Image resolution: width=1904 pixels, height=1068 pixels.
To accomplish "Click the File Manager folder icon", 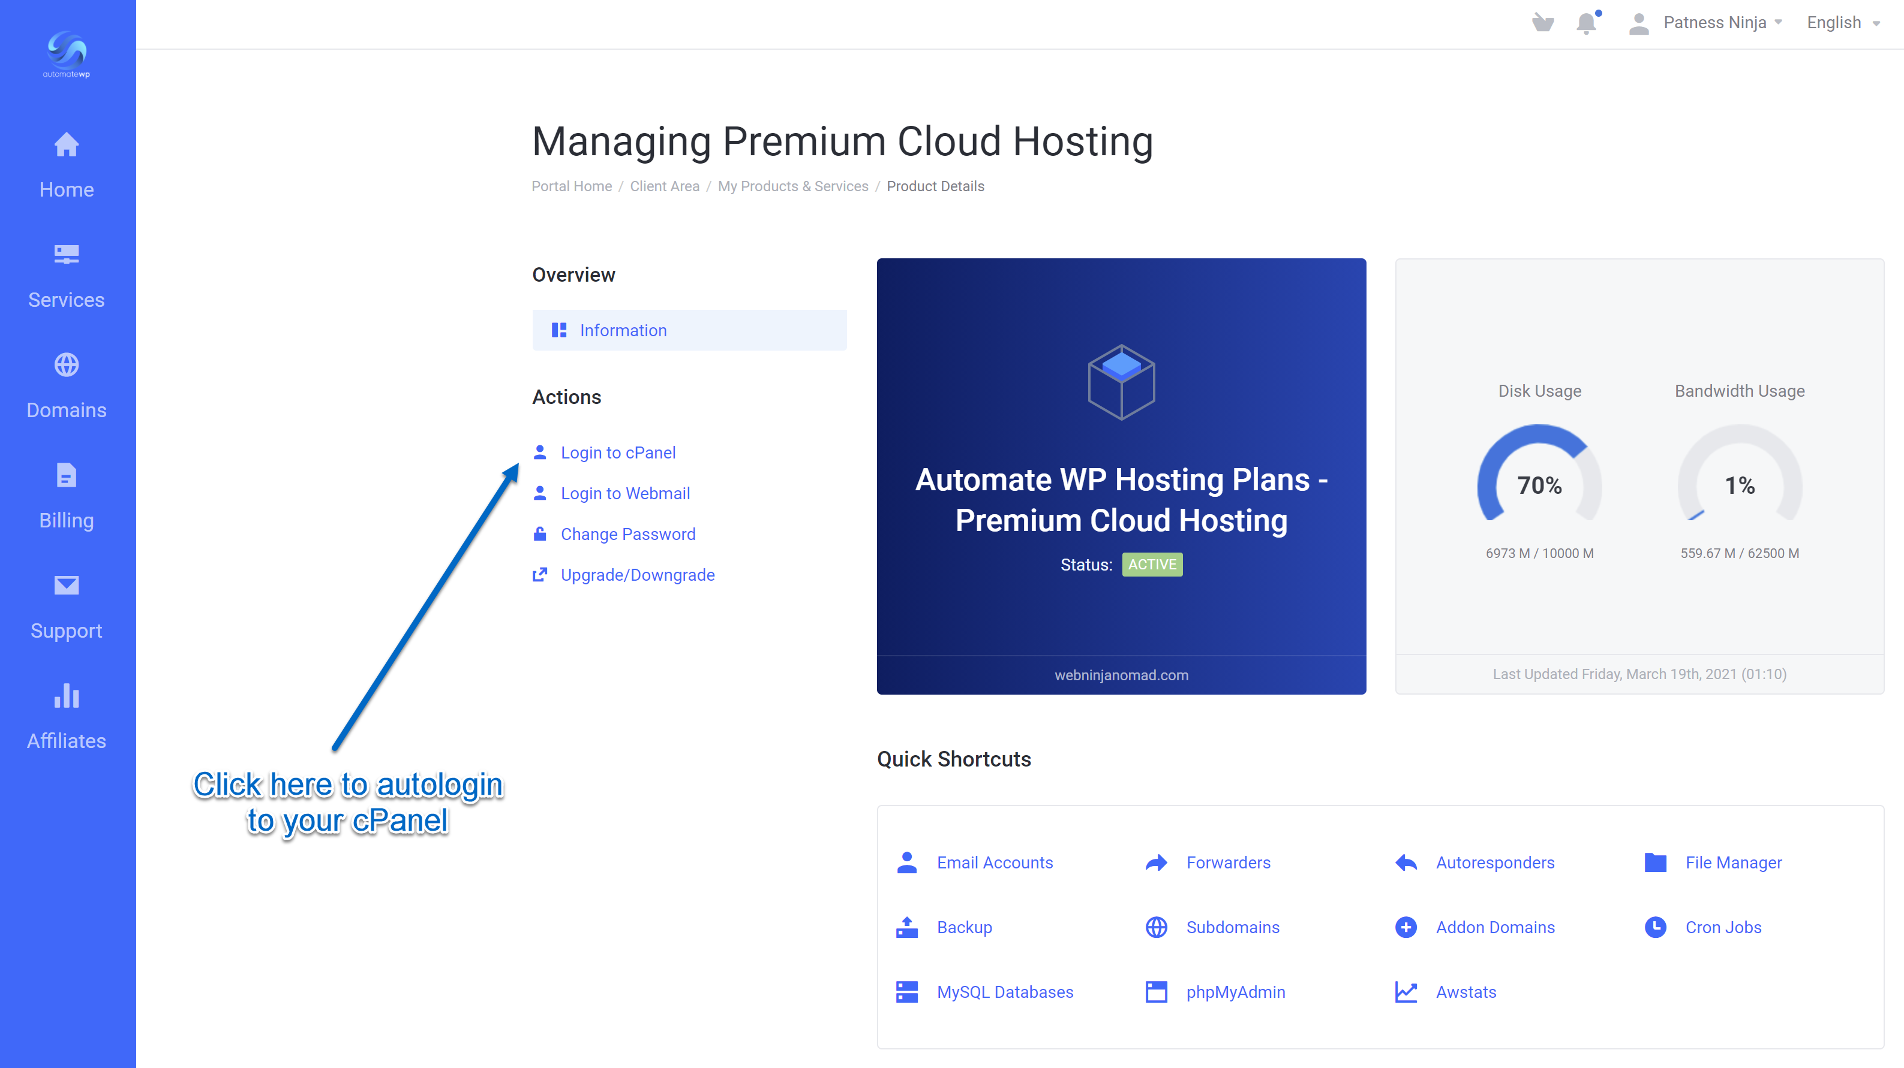I will pyautogui.click(x=1656, y=862).
